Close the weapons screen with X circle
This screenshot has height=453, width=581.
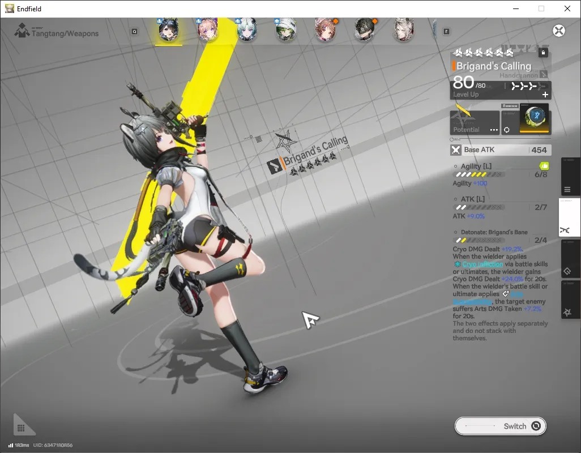click(559, 31)
